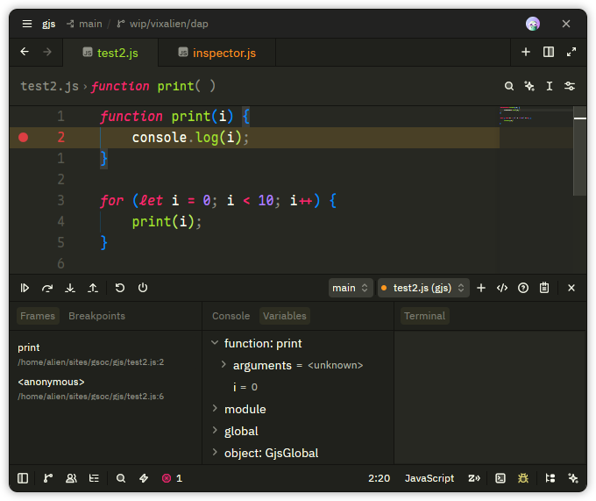Screen dimensions: 596x501
Task: Change the JavaScript language mode
Action: (x=429, y=478)
